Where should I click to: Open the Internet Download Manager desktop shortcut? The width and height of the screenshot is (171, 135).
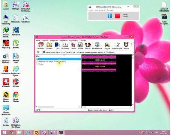point(6,32)
